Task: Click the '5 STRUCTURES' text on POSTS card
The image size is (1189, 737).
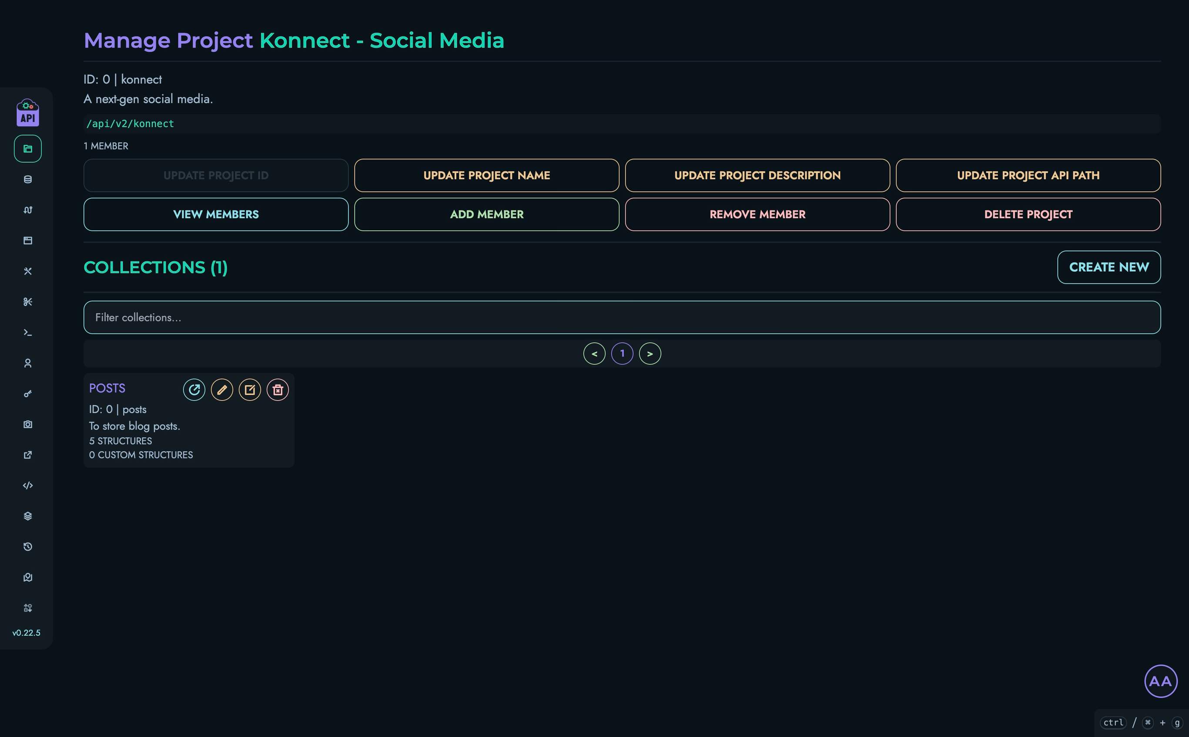Action: click(x=121, y=441)
